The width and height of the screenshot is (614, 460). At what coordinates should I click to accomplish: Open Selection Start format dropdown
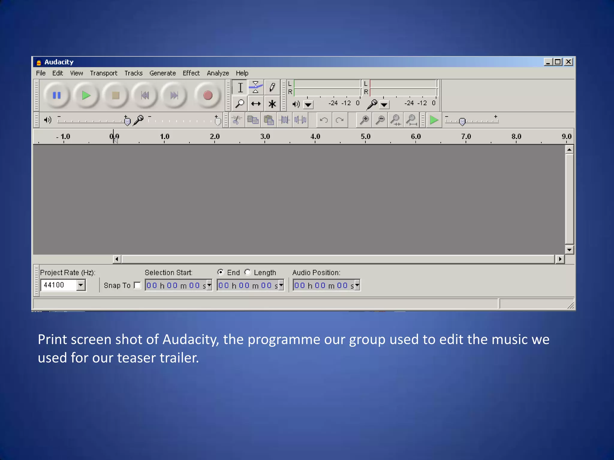pos(209,285)
